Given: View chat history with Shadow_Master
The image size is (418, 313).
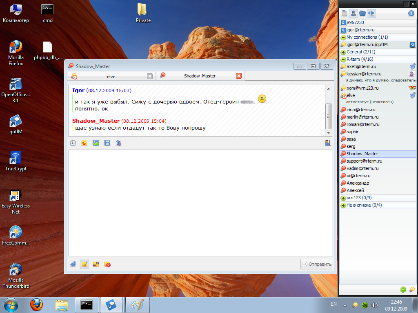Looking at the screenshot, I should [x=73, y=143].
